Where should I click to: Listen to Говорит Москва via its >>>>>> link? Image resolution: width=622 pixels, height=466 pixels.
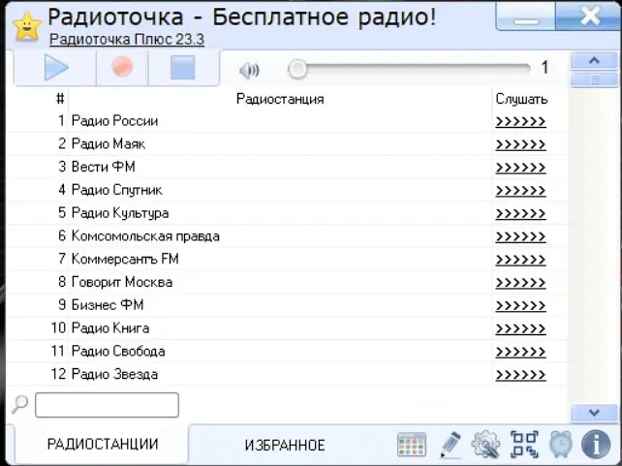click(520, 282)
